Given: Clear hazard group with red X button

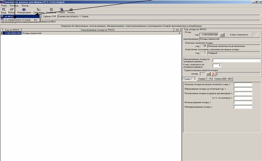Looking at the screenshot, I should pos(214,74).
